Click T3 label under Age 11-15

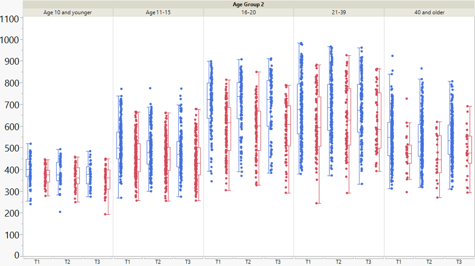point(188,262)
